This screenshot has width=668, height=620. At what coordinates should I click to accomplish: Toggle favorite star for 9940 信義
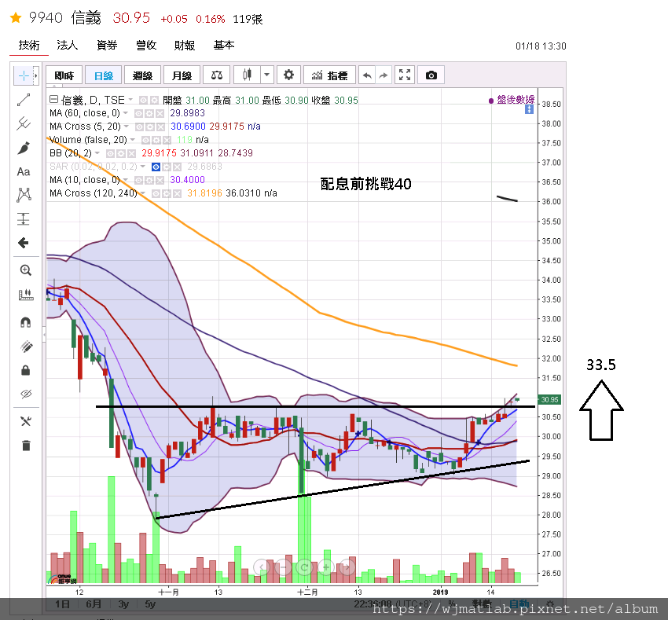16,18
